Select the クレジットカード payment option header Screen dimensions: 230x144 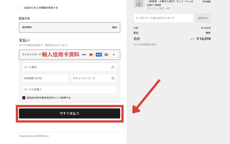tap(32, 54)
